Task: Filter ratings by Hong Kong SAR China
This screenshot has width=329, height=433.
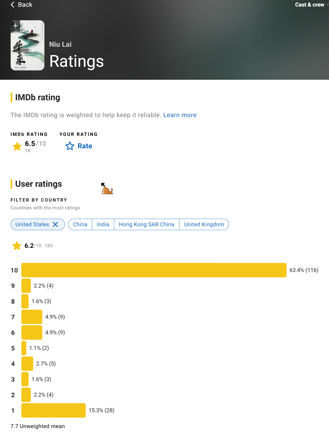Action: (x=146, y=224)
